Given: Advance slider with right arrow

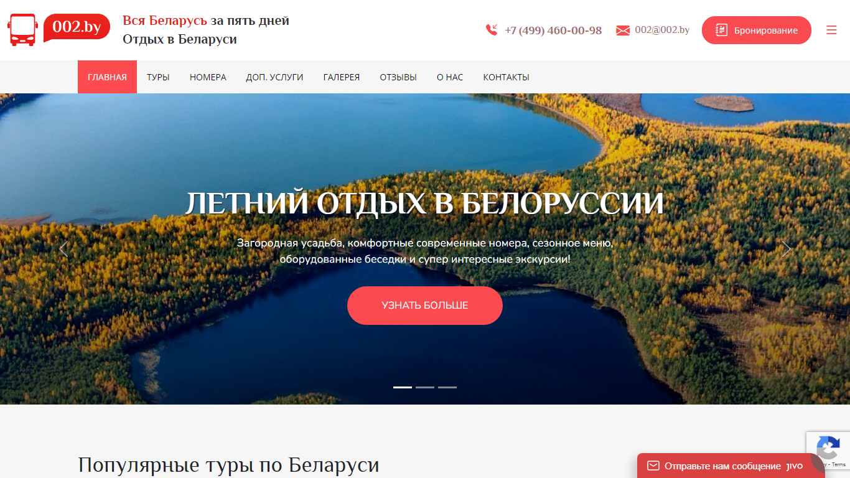Looking at the screenshot, I should (x=787, y=249).
